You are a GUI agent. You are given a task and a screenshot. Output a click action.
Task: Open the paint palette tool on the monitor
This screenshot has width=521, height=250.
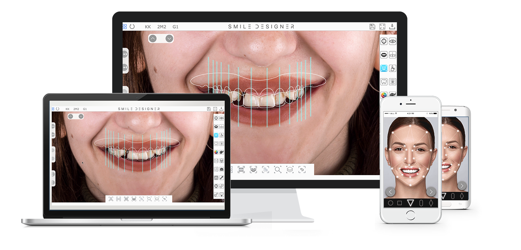[x=392, y=94]
